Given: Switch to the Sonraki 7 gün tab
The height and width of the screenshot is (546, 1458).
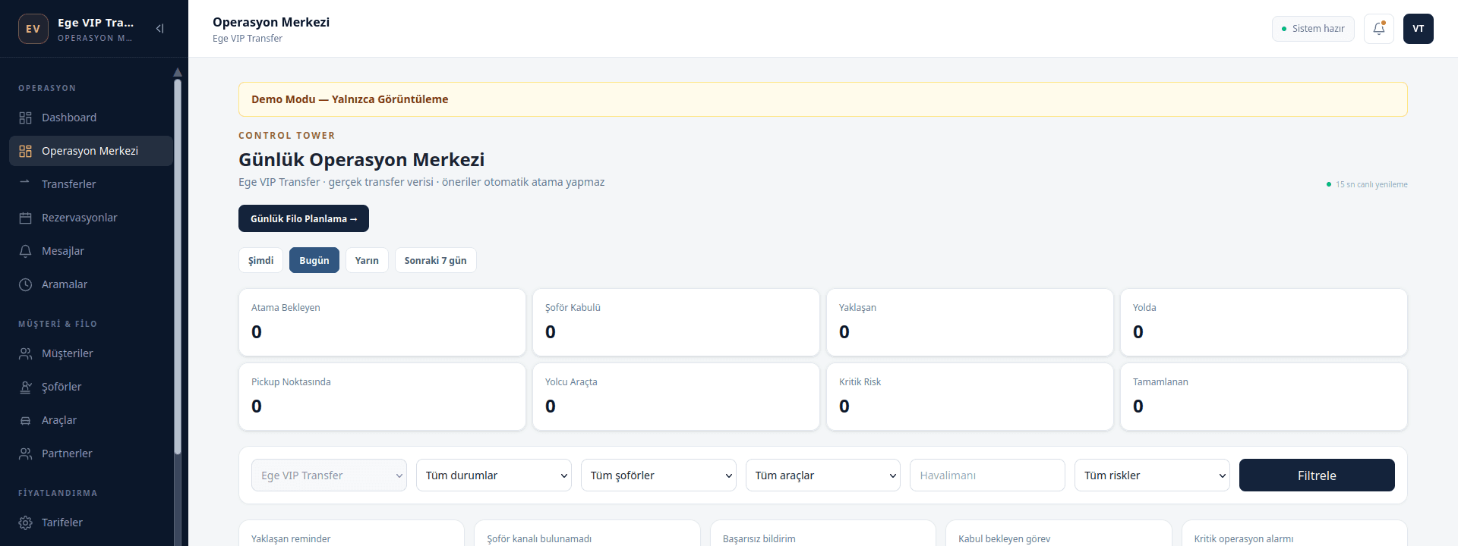Looking at the screenshot, I should 436,260.
